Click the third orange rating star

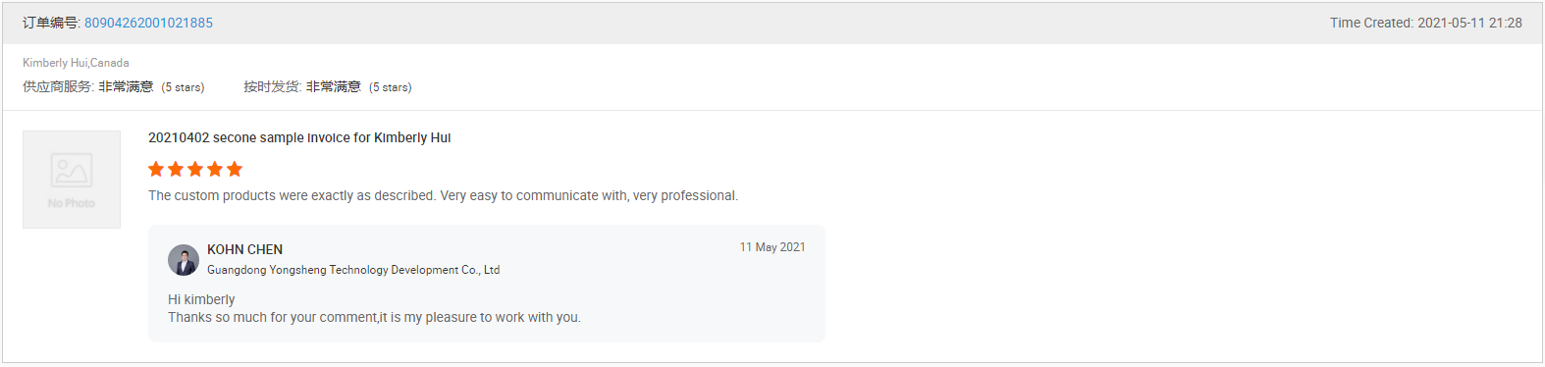point(195,169)
